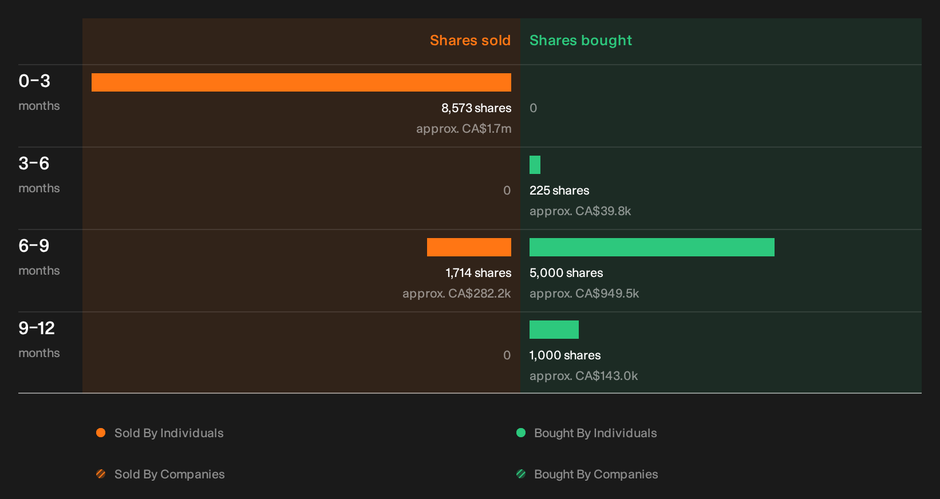The width and height of the screenshot is (940, 499).
Task: Click the 6-9 months row label
Action: 39,257
